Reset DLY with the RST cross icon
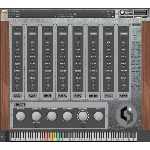 coord(138,82)
